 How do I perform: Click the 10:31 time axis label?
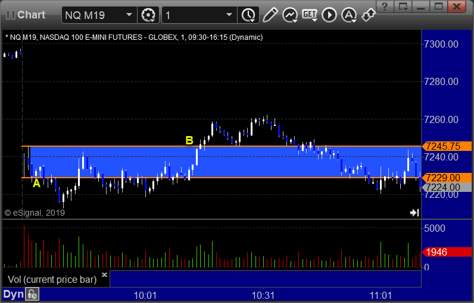[263, 295]
